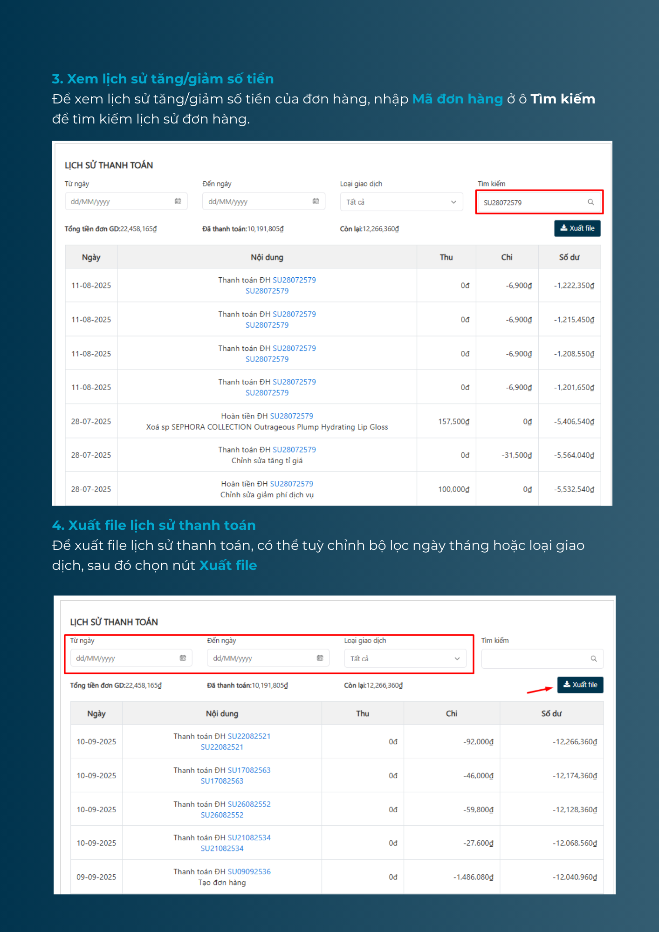Click the magnifier icon in the empty Tìm kiếm box
Viewport: 659px width, 932px height.
[593, 658]
